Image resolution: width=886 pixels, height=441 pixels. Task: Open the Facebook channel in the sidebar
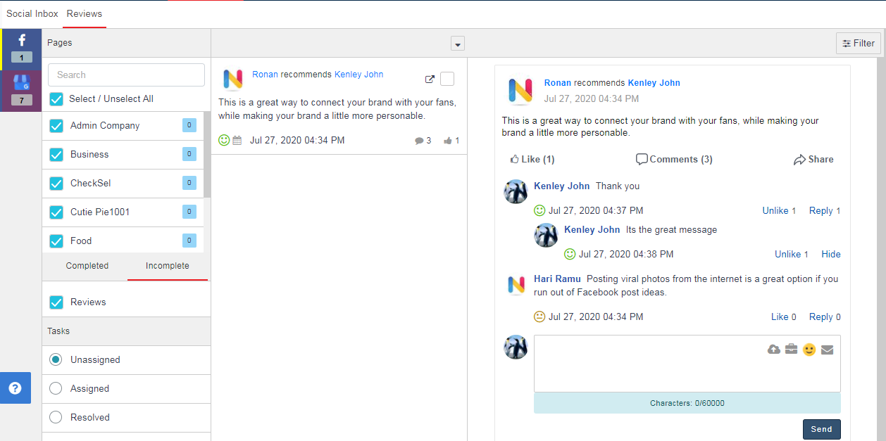pyautogui.click(x=22, y=49)
